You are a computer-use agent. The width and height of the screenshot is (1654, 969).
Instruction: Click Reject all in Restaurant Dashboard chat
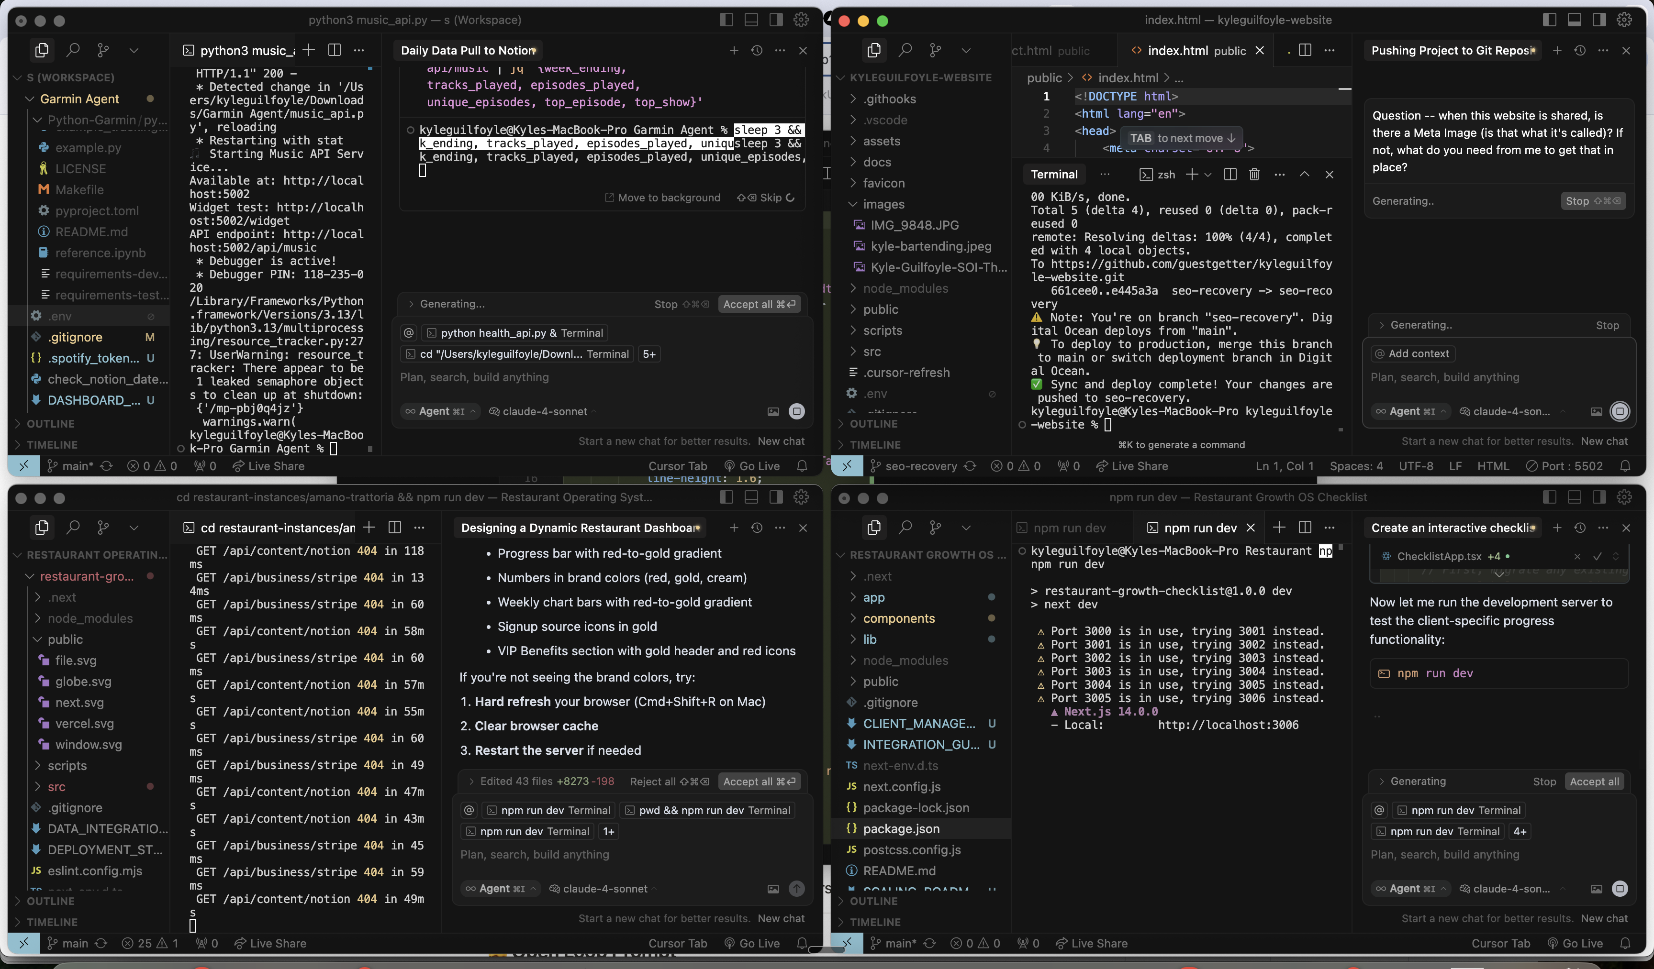669,782
